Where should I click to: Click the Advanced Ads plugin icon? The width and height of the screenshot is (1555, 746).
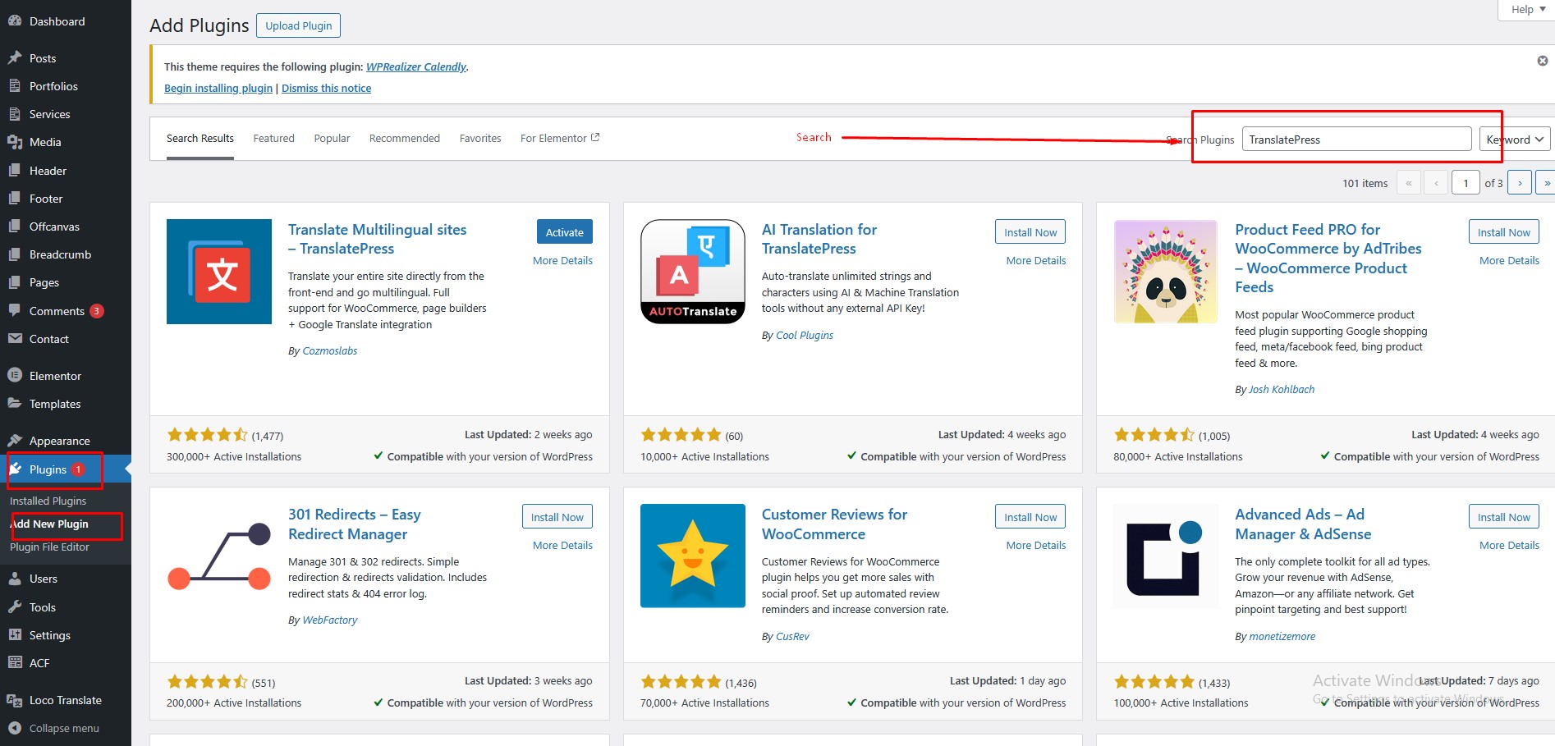1165,556
